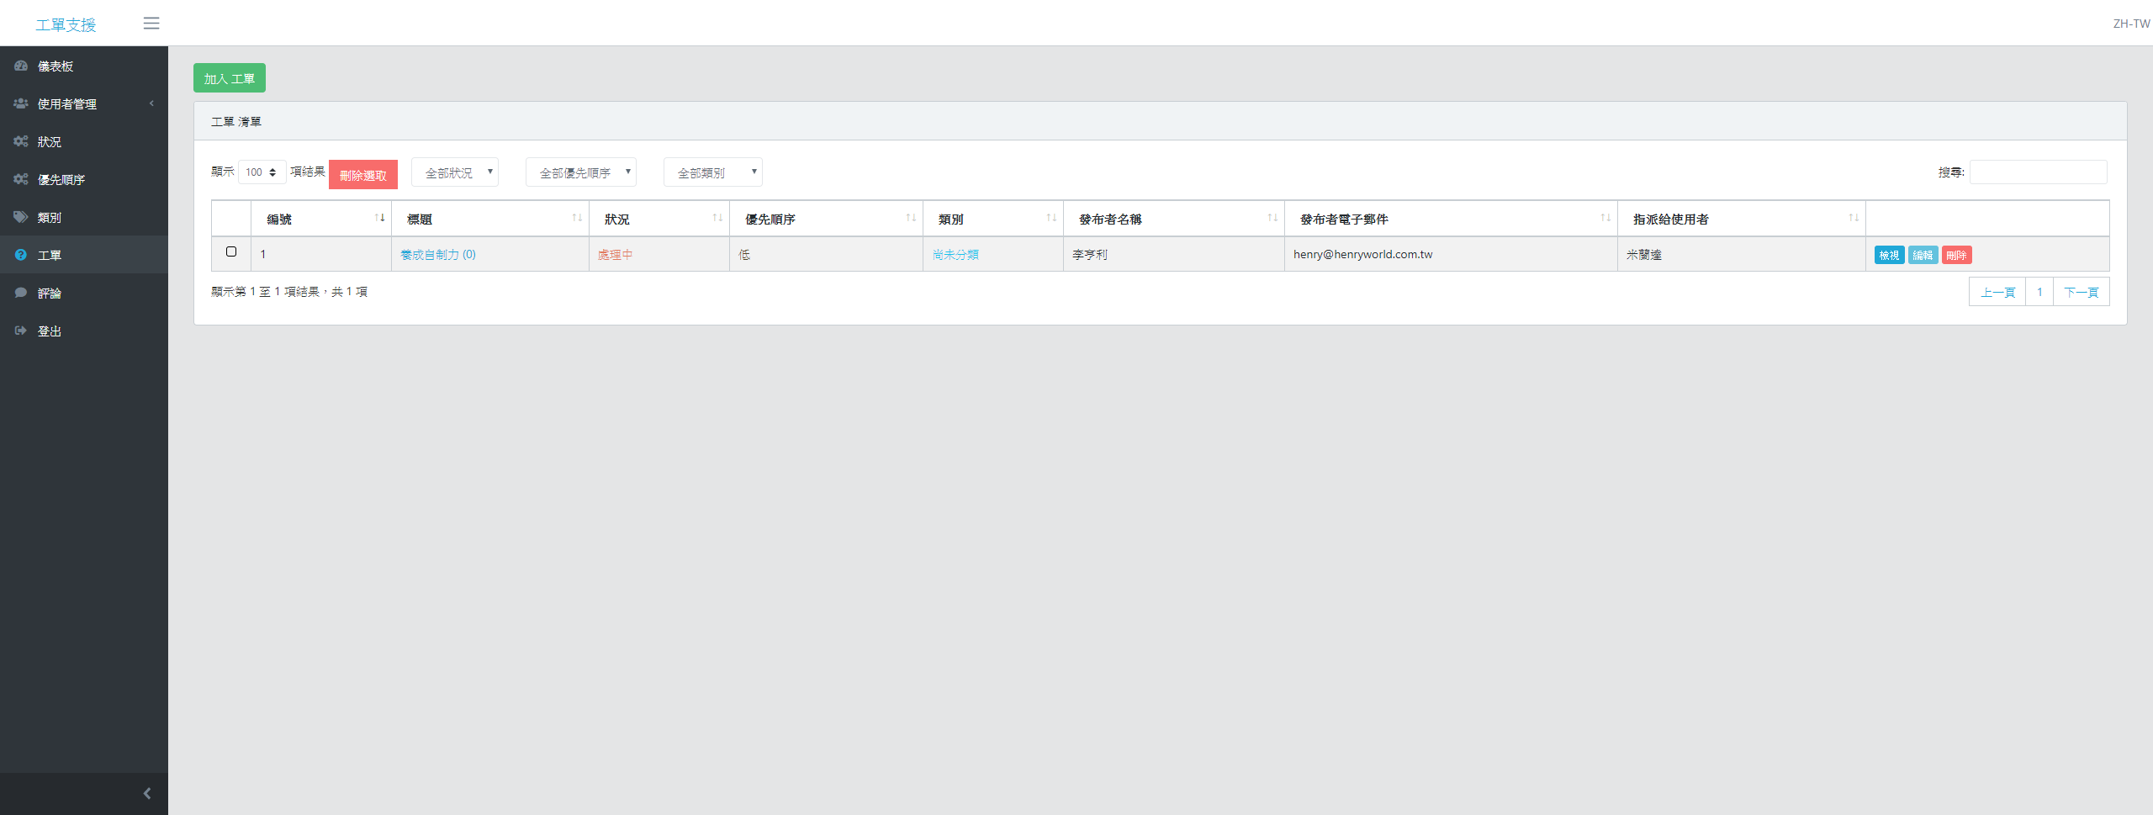Toggle sorting on the 標題 column
The height and width of the screenshot is (815, 2153).
point(578,218)
